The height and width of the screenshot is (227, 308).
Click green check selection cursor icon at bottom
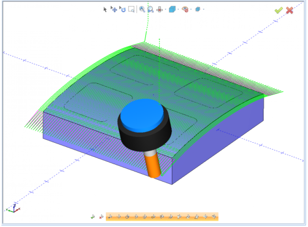93,217
